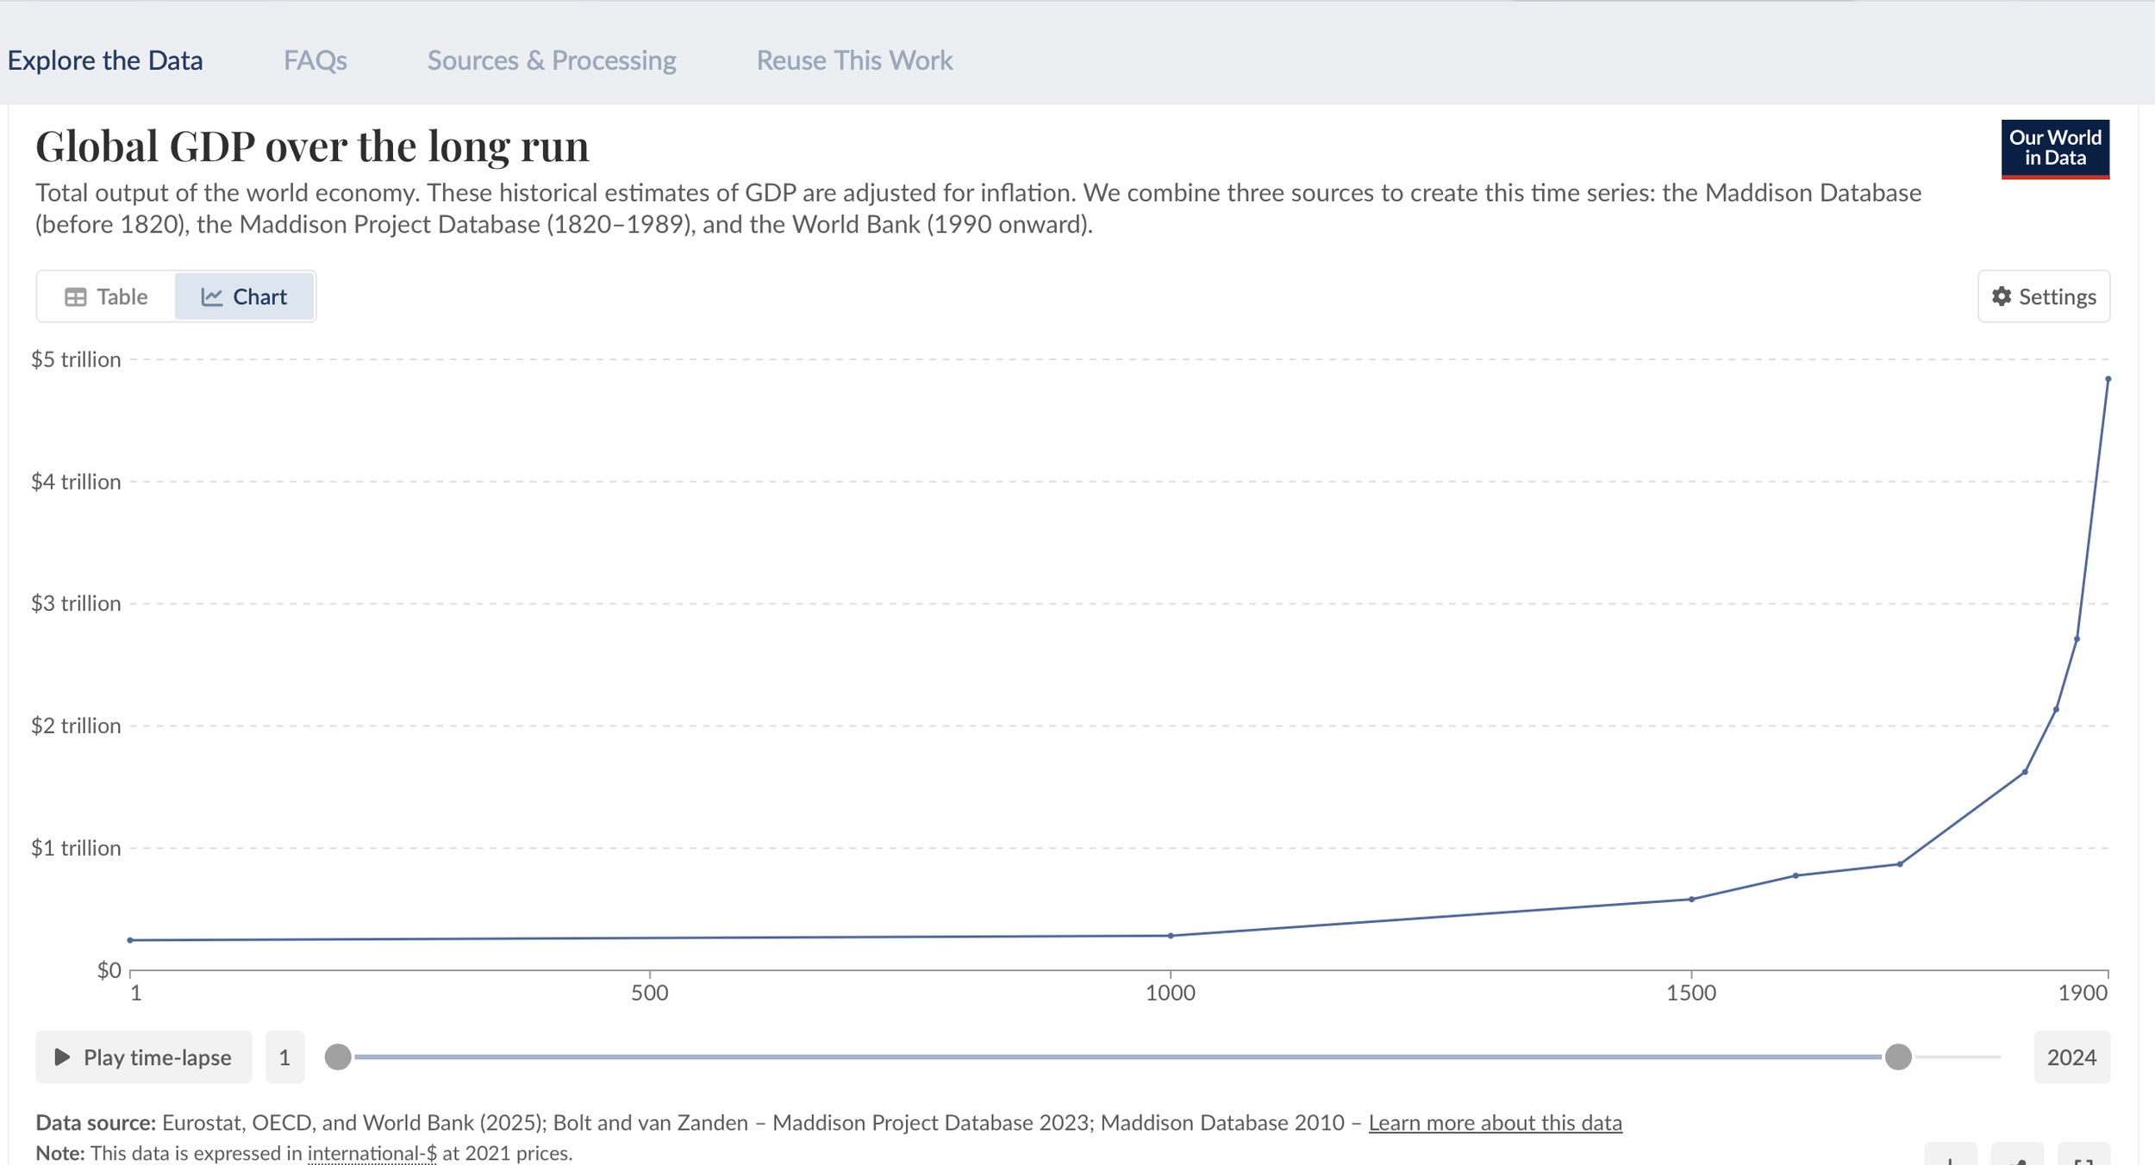The width and height of the screenshot is (2155, 1165).
Task: Click the $5 trillion axis label
Action: coord(76,359)
